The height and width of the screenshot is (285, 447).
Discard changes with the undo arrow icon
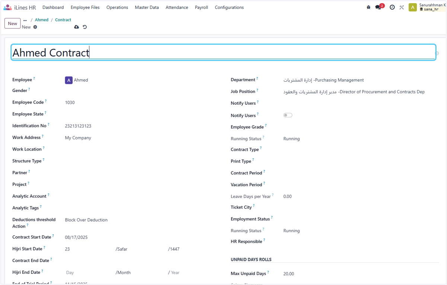(x=85, y=27)
